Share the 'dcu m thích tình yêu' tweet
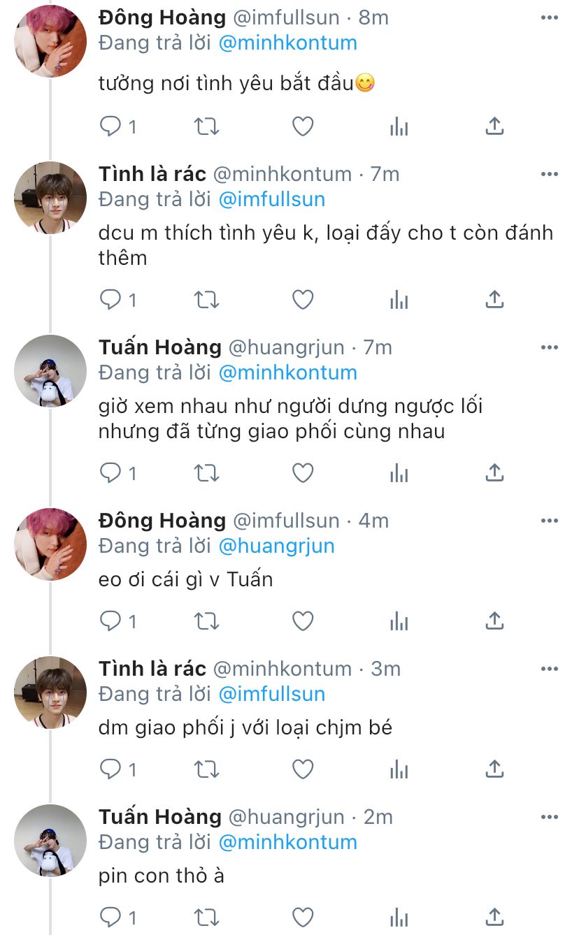 [x=494, y=300]
